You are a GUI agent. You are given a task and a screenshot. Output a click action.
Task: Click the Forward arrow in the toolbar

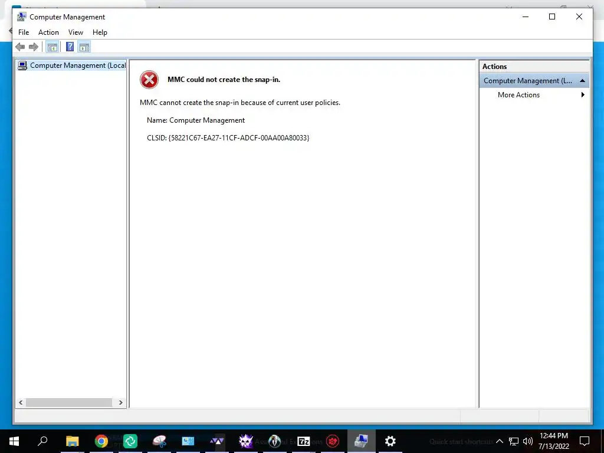(x=34, y=47)
